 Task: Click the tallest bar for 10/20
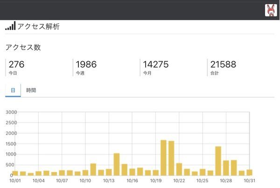(163, 158)
